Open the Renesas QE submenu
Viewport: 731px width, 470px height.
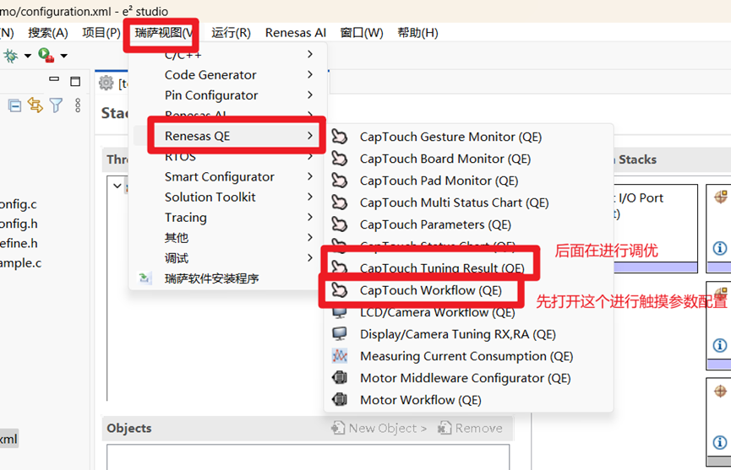[228, 136]
